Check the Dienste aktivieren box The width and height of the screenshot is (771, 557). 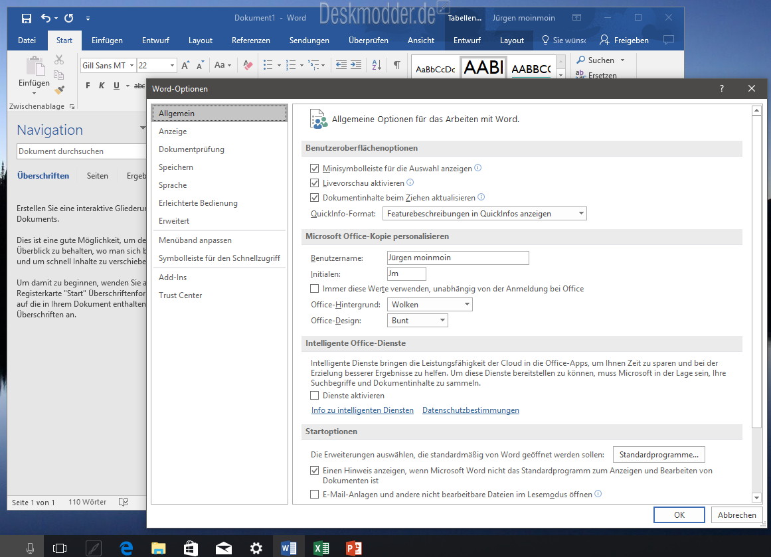coord(315,395)
